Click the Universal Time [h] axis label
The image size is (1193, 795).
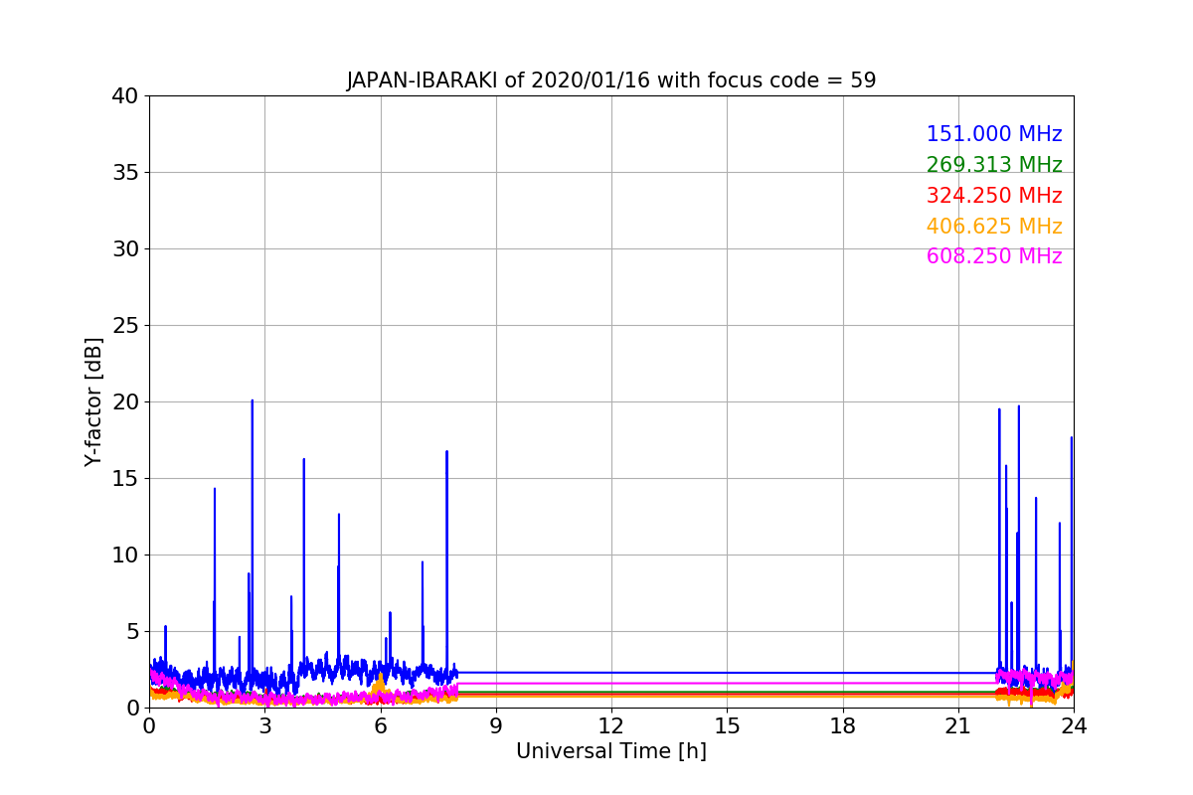610,751
